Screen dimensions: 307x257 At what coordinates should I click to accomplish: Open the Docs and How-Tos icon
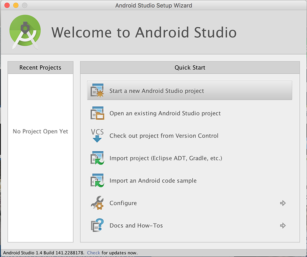tap(97, 225)
